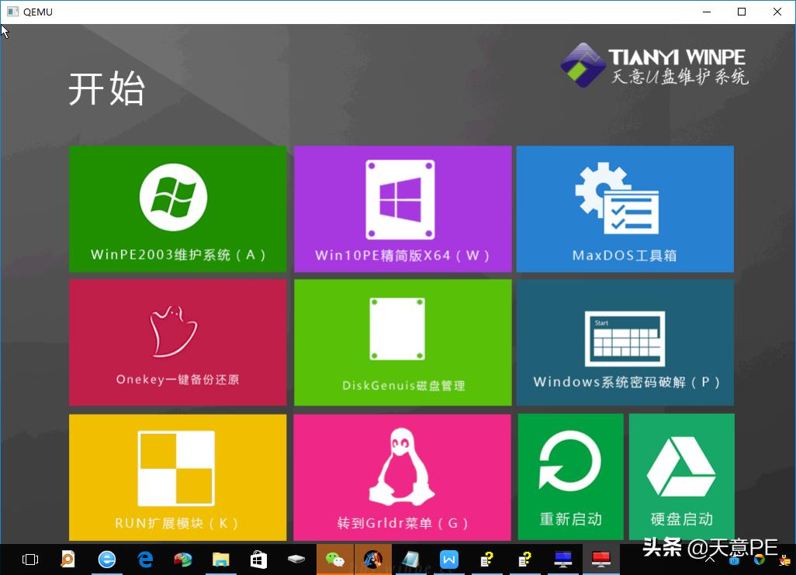Open RUN扩展模块 (K) tile
Image resolution: width=796 pixels, height=575 pixels.
tap(178, 477)
